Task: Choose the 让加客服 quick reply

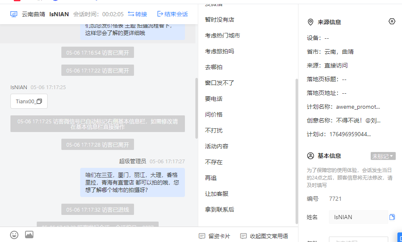Action: coord(217,194)
